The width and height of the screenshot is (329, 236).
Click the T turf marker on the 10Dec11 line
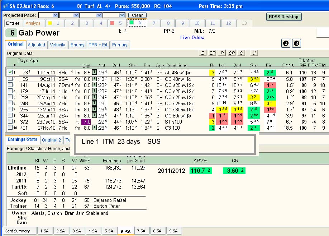click(x=94, y=72)
